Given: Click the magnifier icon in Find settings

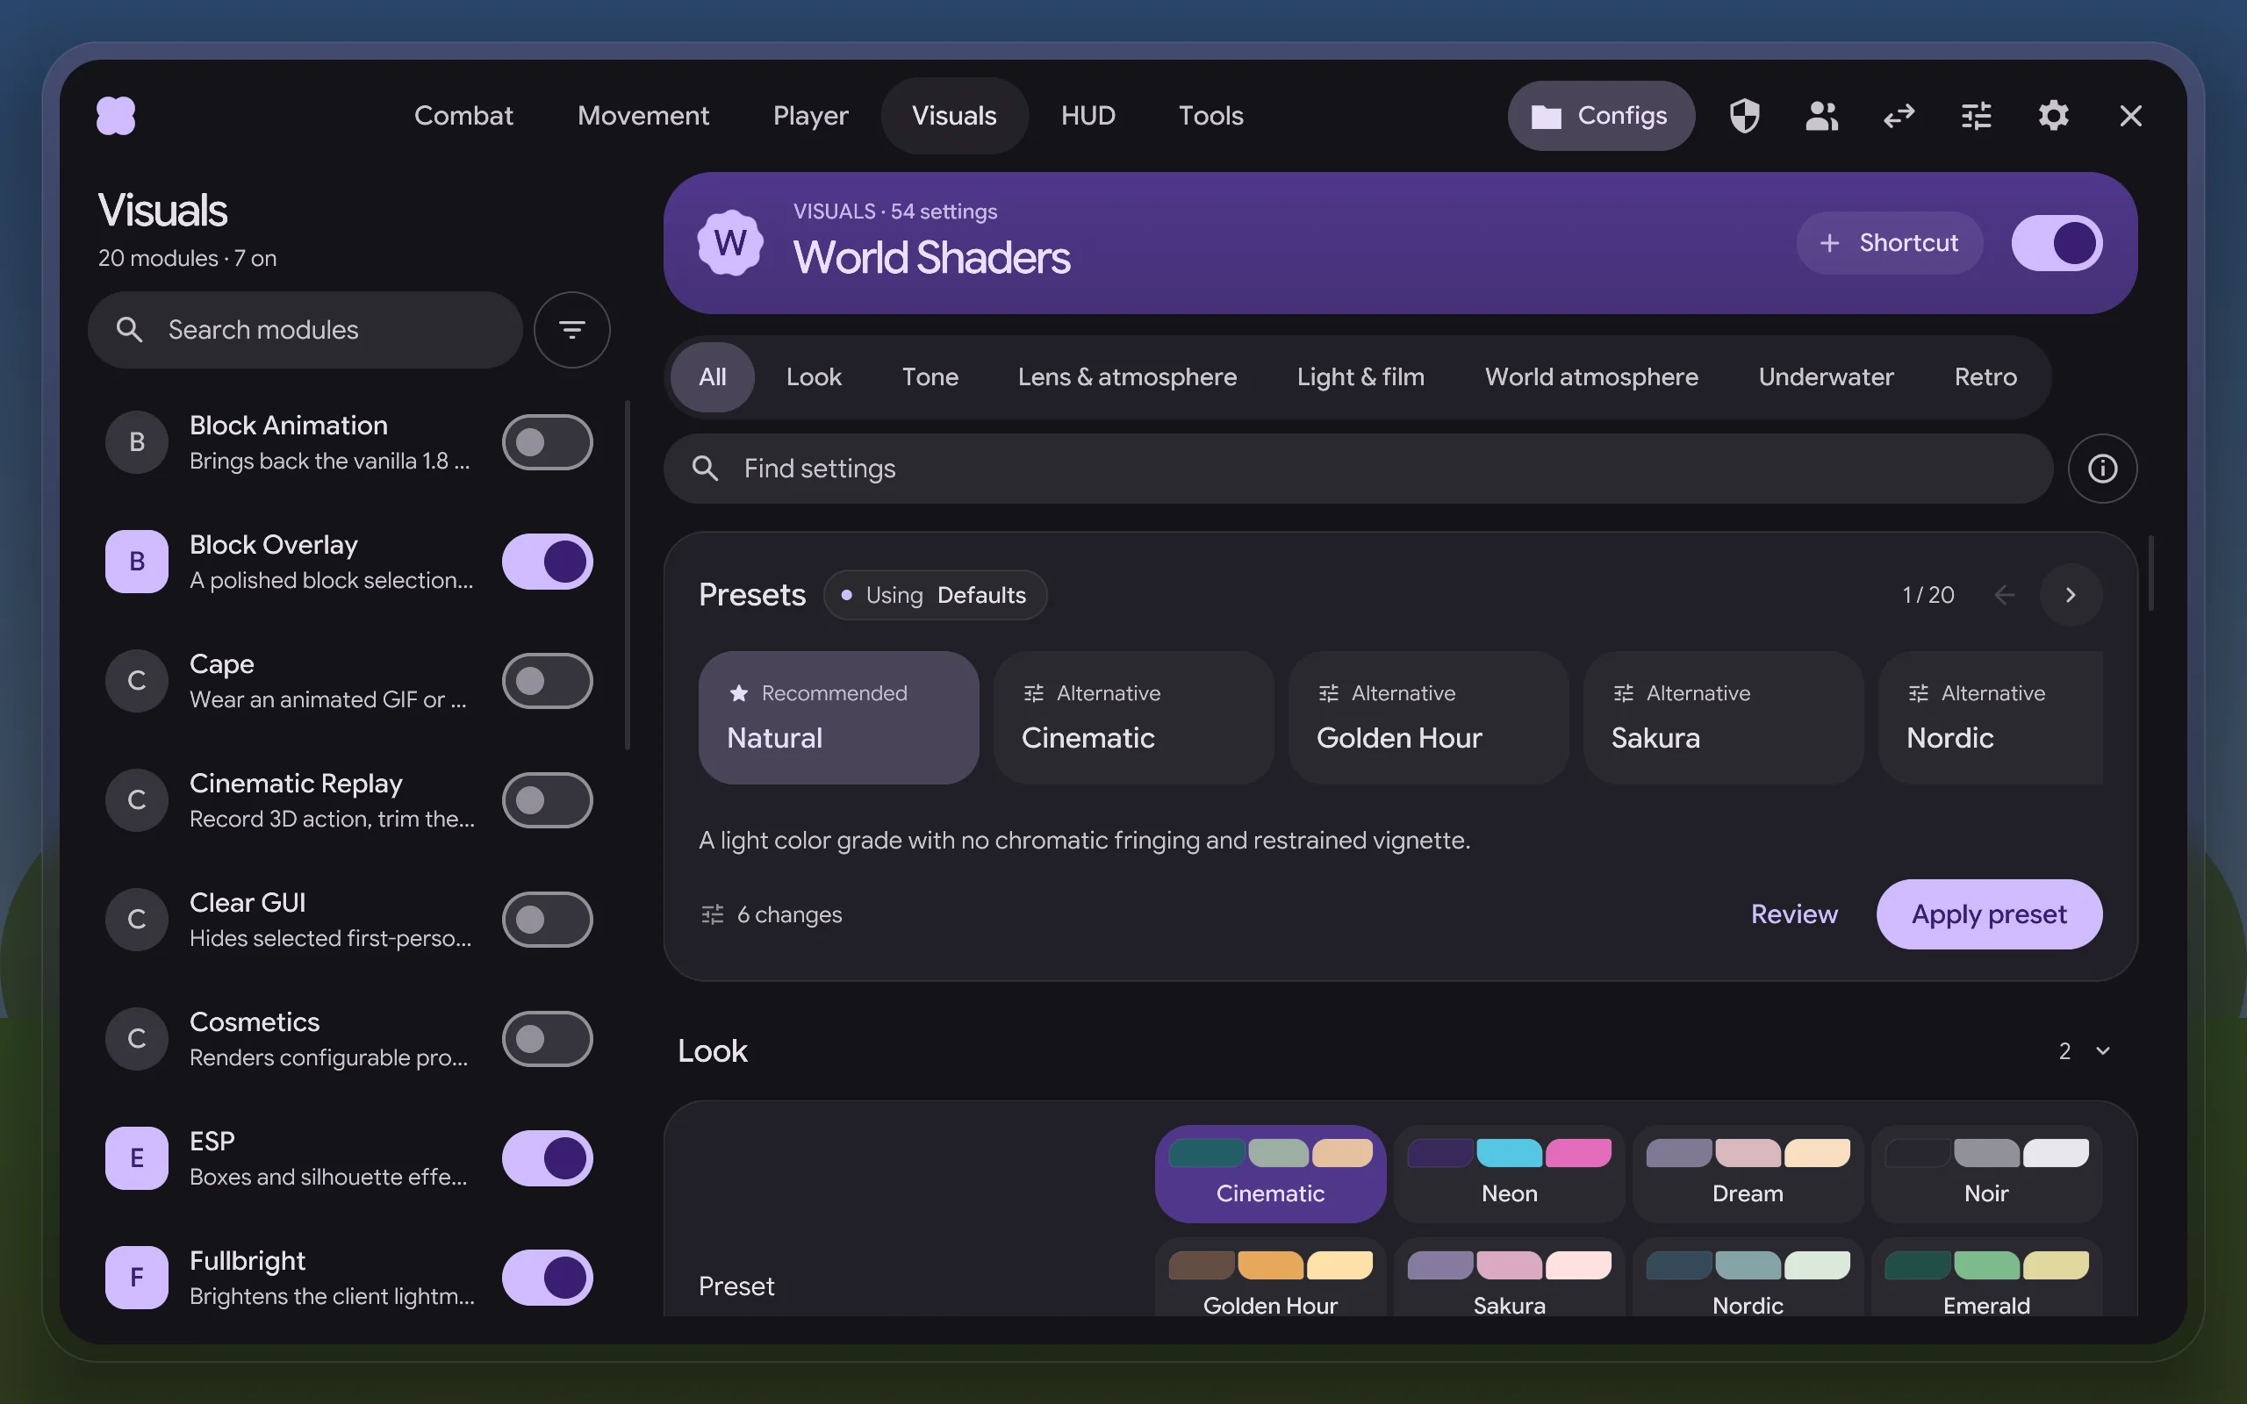Looking at the screenshot, I should (706, 468).
